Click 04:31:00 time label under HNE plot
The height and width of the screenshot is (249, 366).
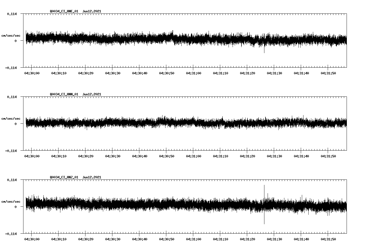click(x=194, y=73)
